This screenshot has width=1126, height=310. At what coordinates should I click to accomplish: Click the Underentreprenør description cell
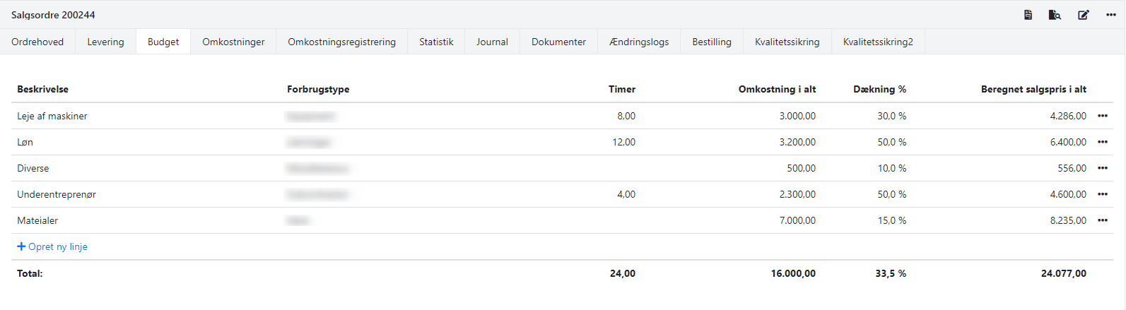click(57, 194)
